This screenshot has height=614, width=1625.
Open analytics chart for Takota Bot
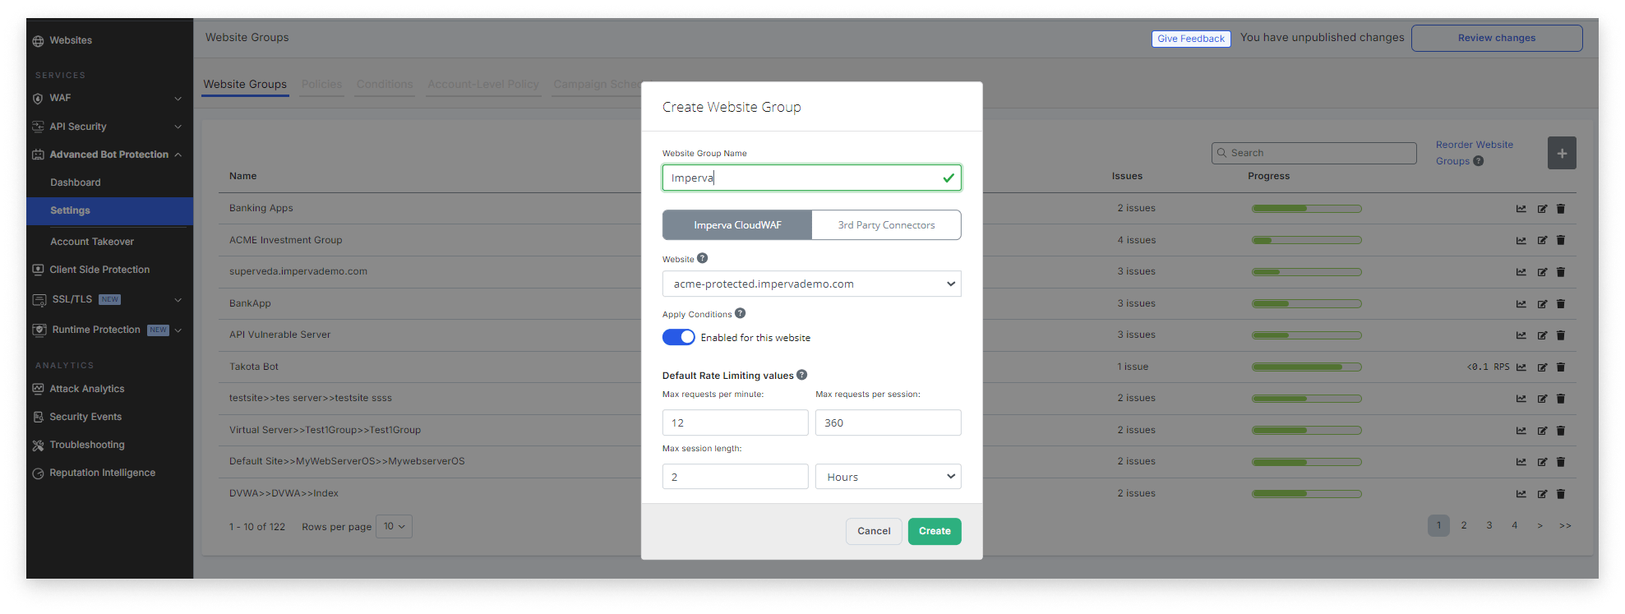tap(1521, 367)
